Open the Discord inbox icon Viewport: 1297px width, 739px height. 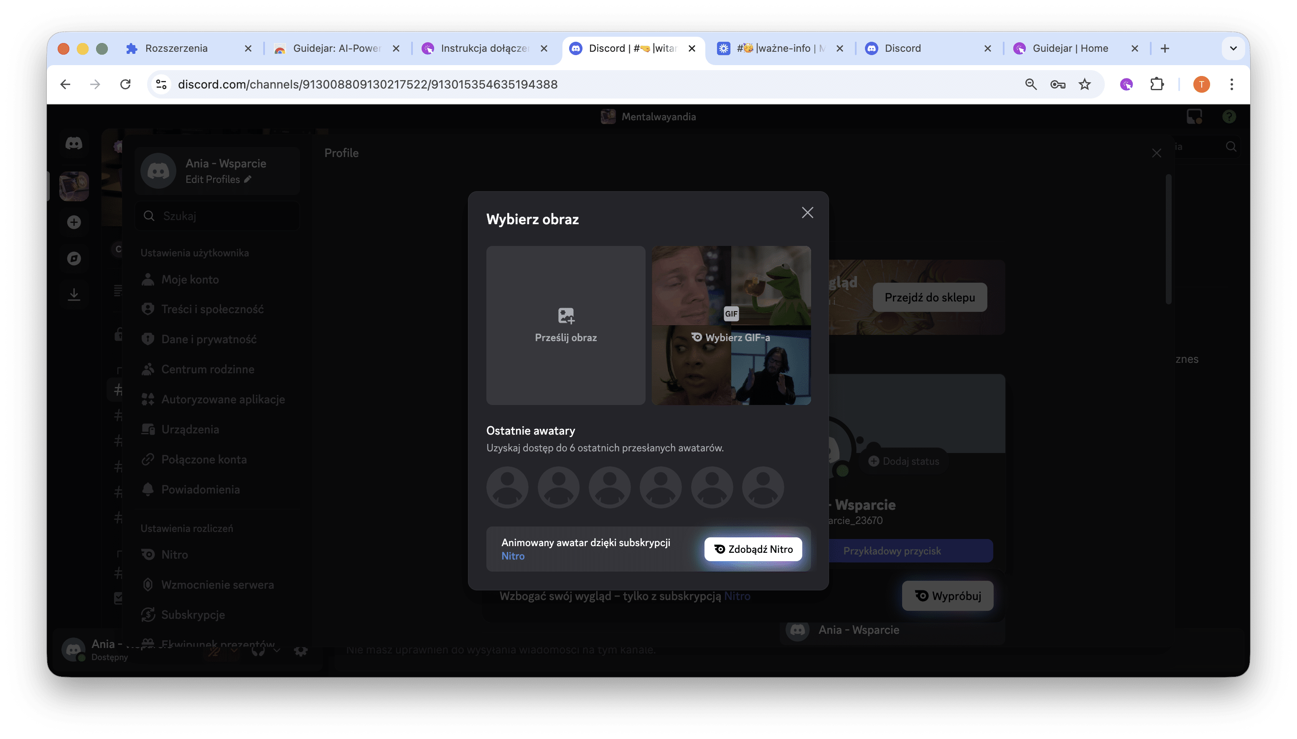[x=1194, y=117]
